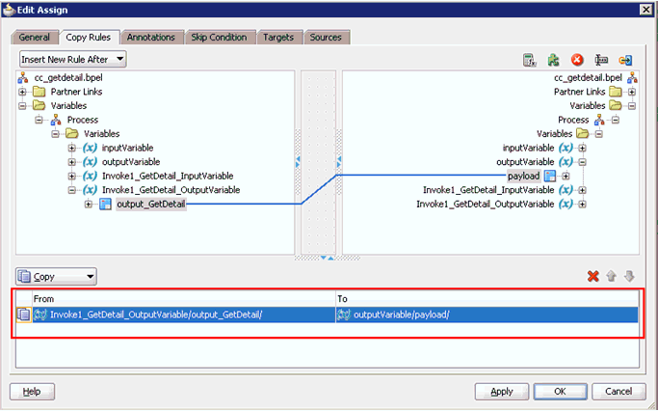This screenshot has width=658, height=411.
Task: Click right Invoke1_GetDetail_OutputVariable (x) icon
Action: click(x=566, y=205)
